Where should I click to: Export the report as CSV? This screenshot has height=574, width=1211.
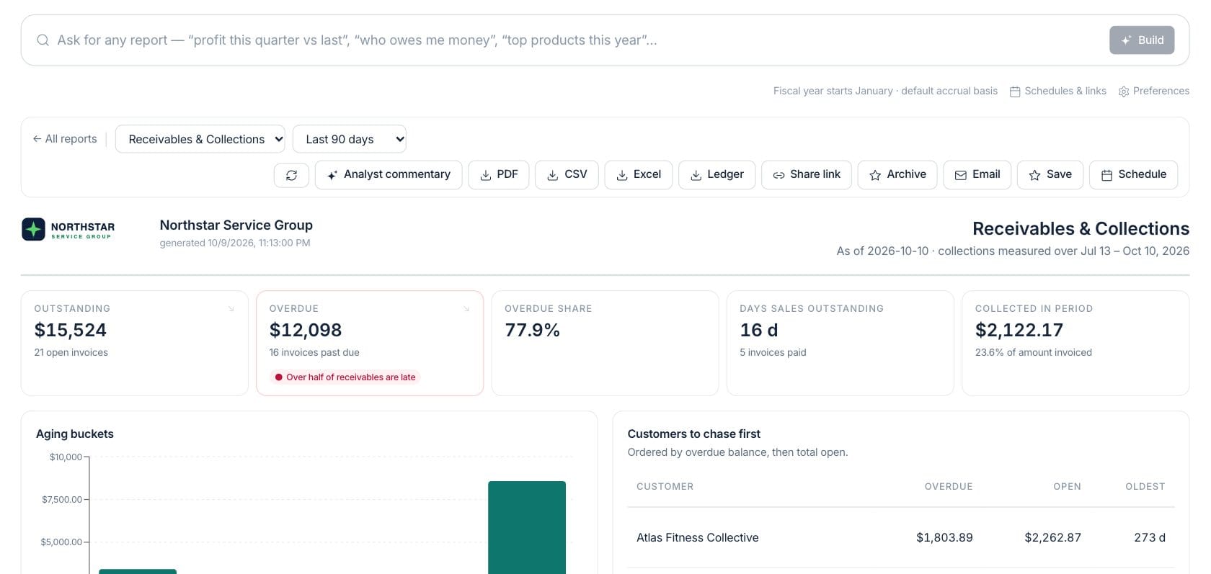pos(567,175)
